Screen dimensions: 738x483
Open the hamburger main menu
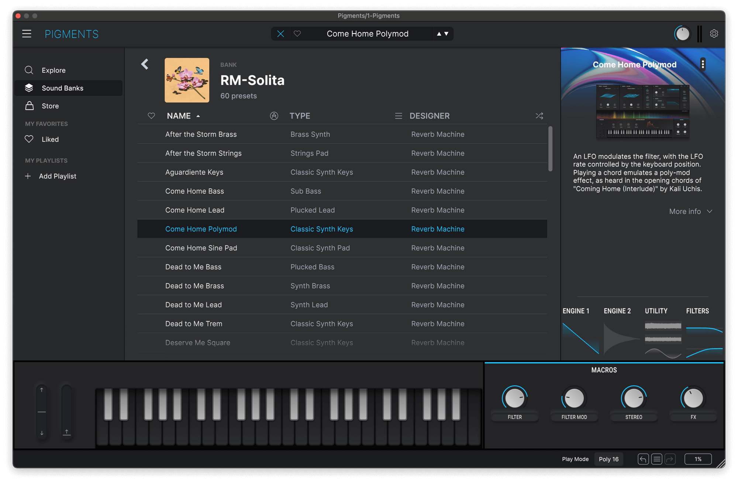point(27,34)
